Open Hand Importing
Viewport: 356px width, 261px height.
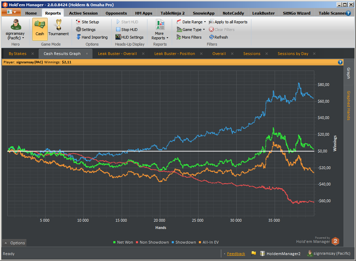coord(92,37)
